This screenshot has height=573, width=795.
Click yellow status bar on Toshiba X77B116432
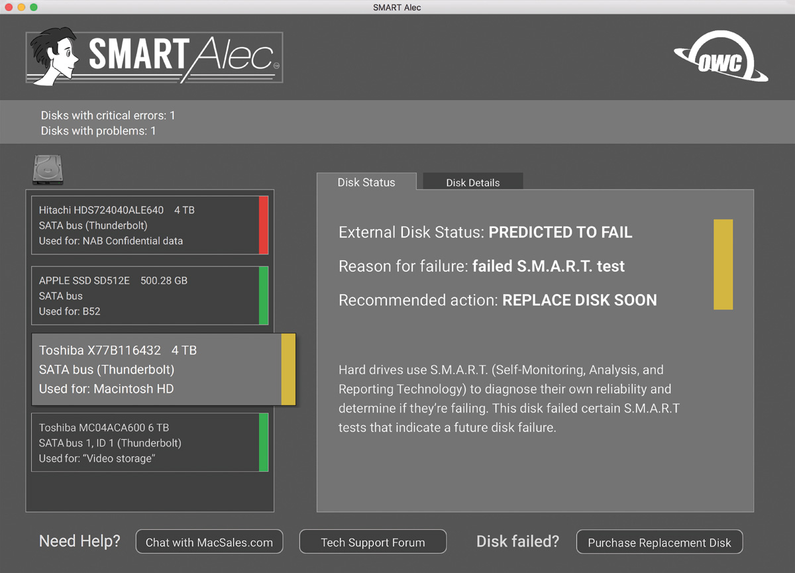288,369
